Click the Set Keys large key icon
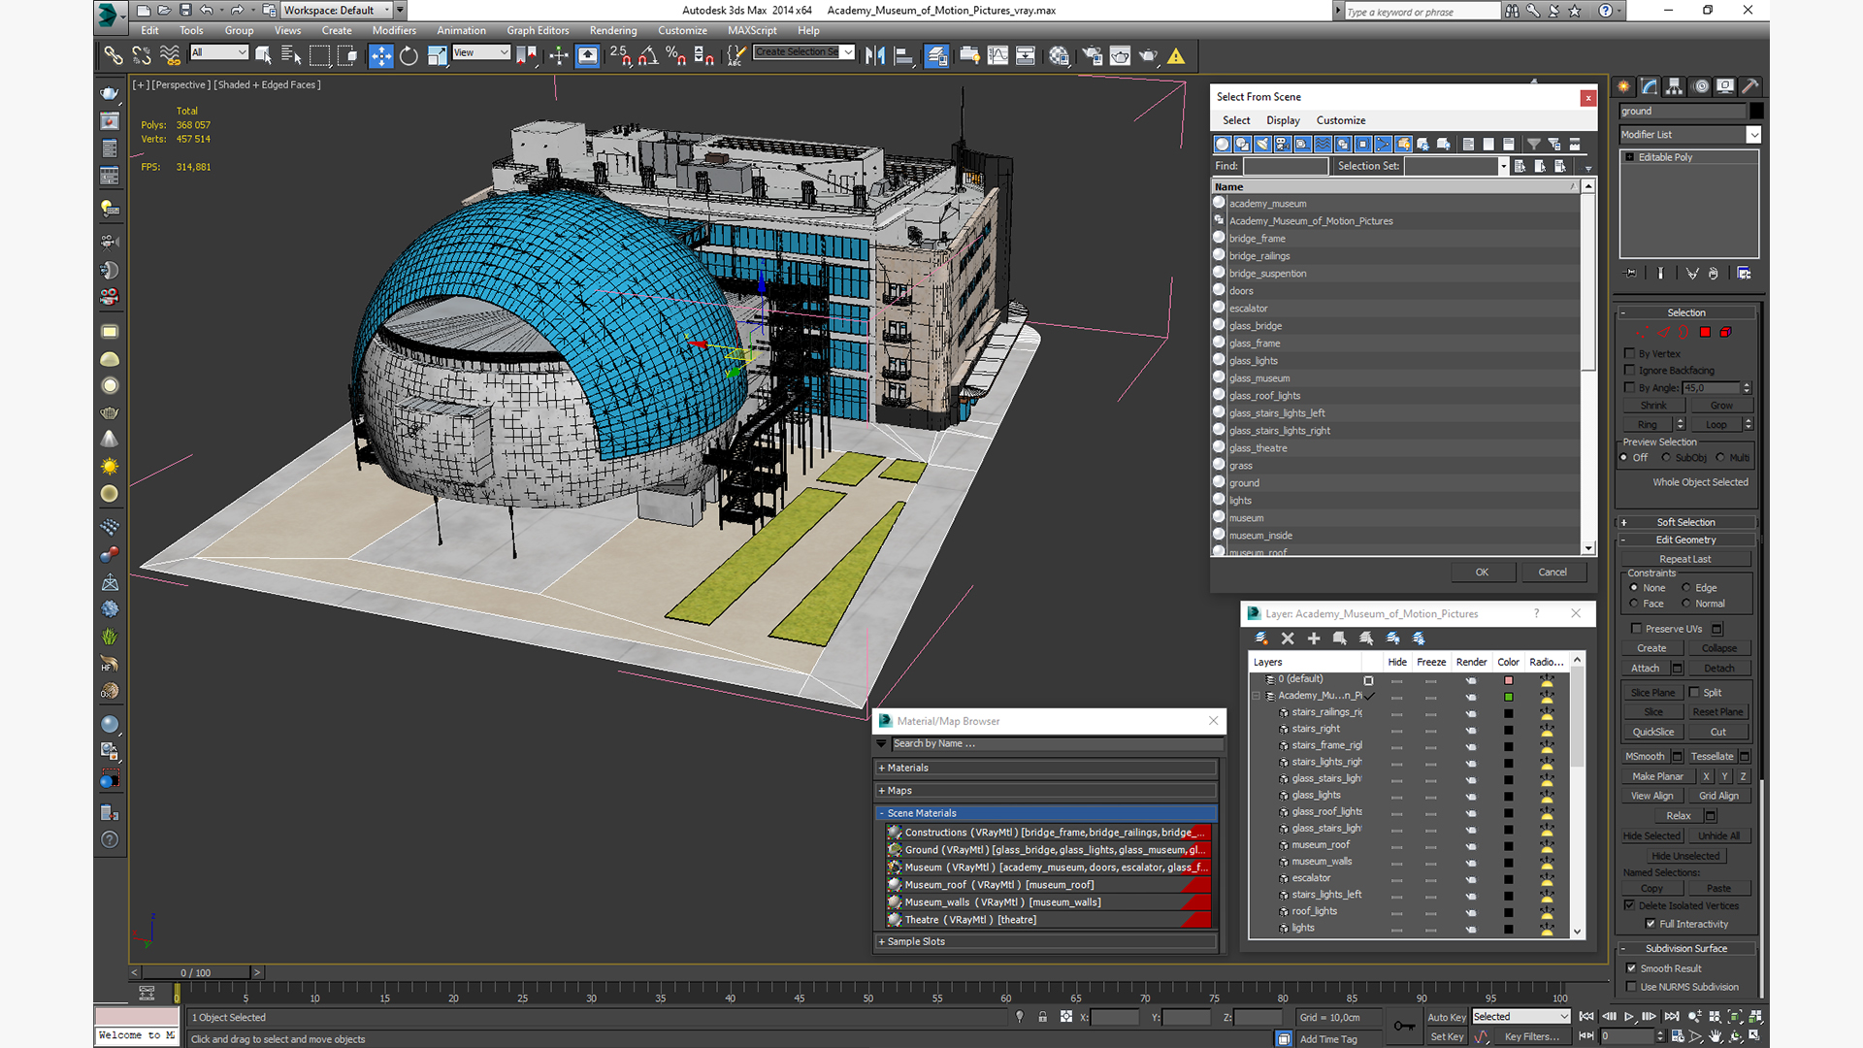Viewport: 1863px width, 1048px height. [1404, 1026]
